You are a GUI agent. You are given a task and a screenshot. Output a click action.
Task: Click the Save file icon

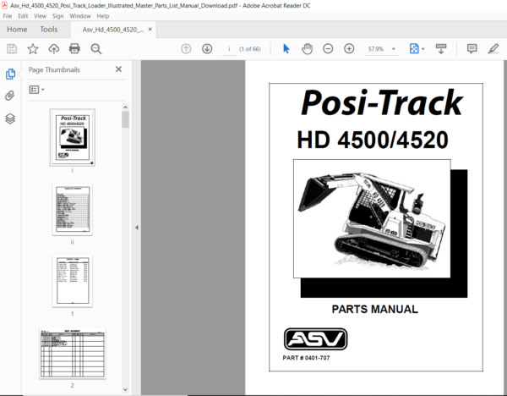point(12,49)
